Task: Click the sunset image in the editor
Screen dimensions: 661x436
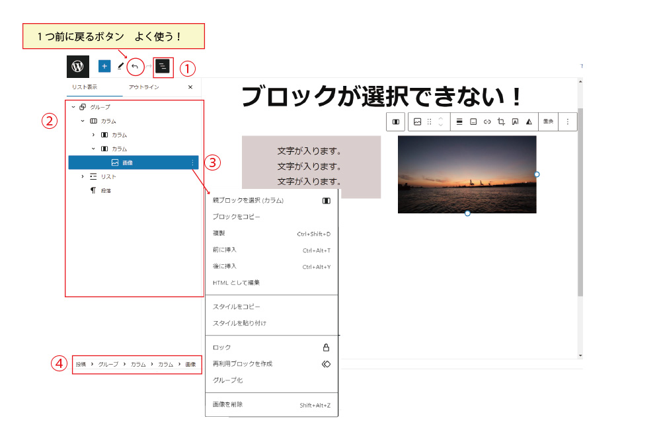Action: click(x=467, y=174)
